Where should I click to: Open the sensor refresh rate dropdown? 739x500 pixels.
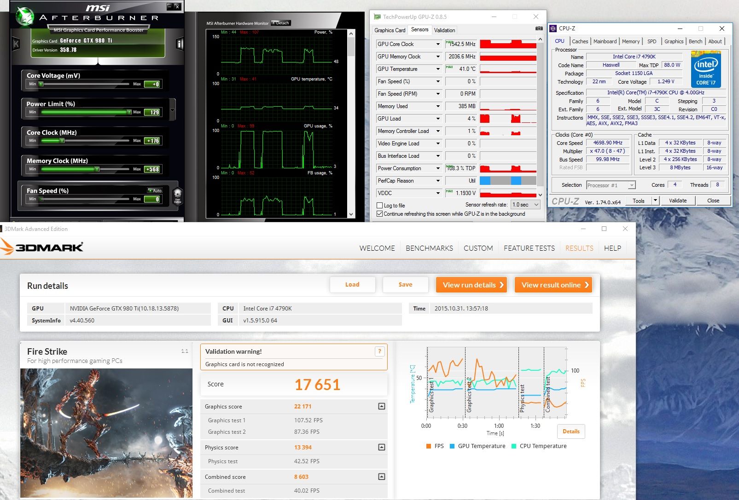click(x=525, y=205)
